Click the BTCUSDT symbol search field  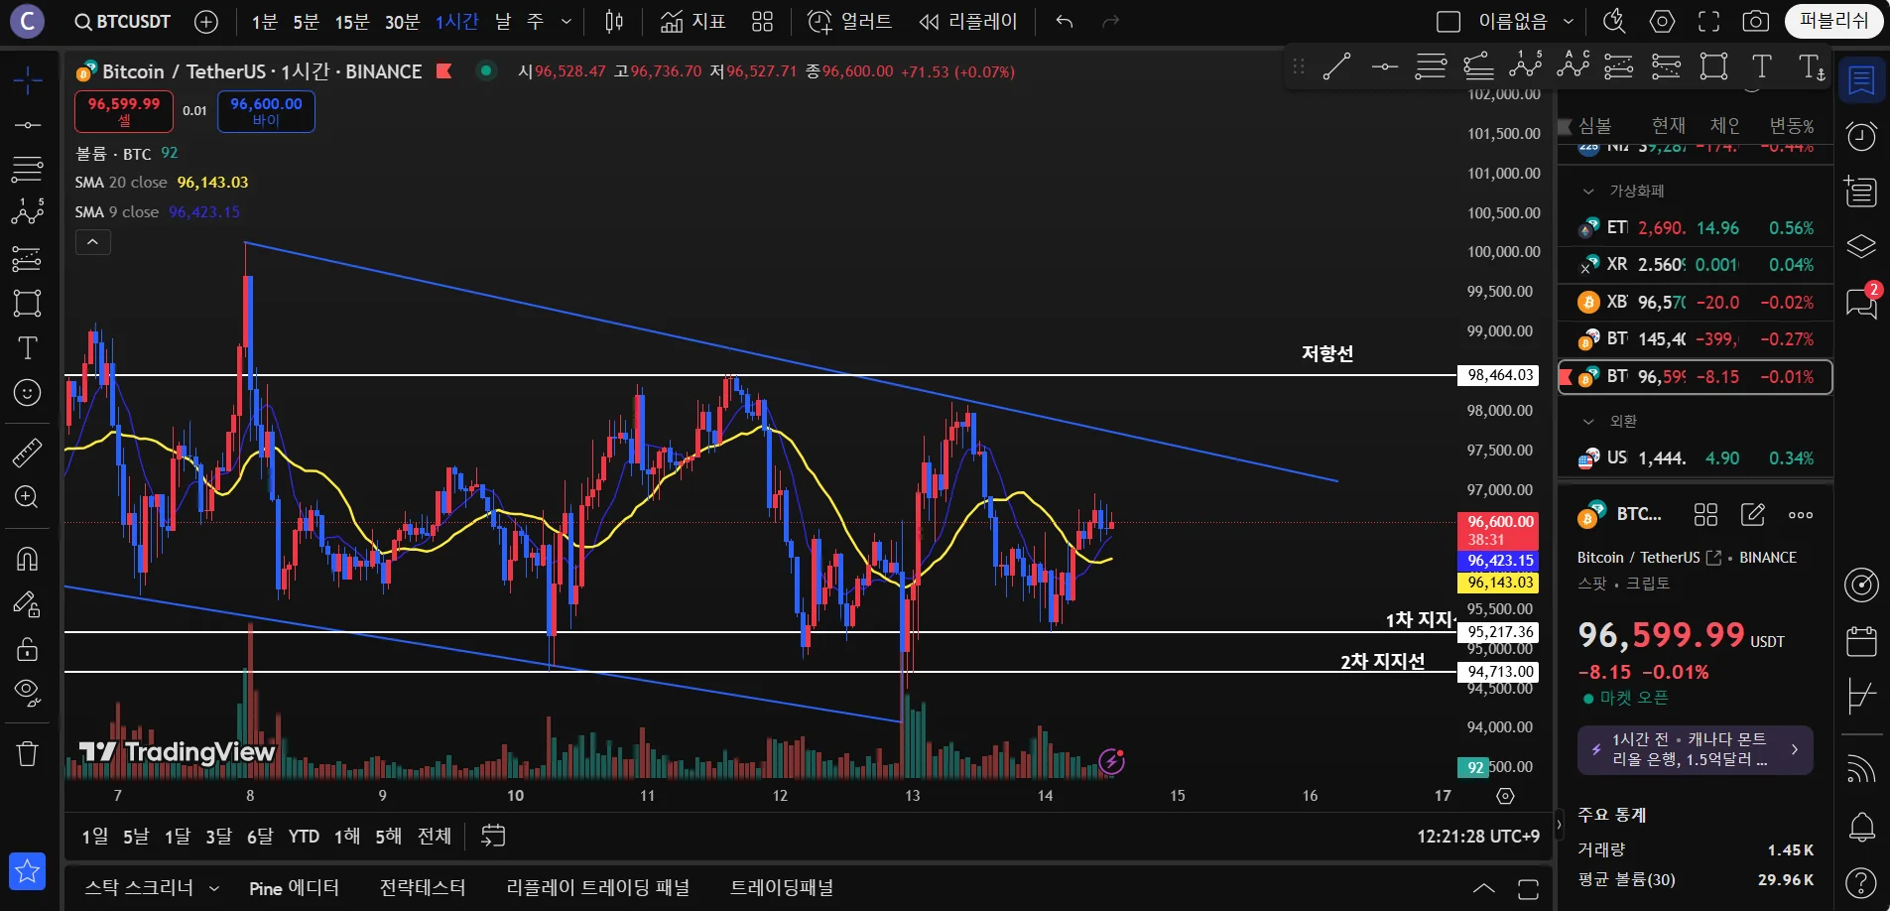click(123, 21)
